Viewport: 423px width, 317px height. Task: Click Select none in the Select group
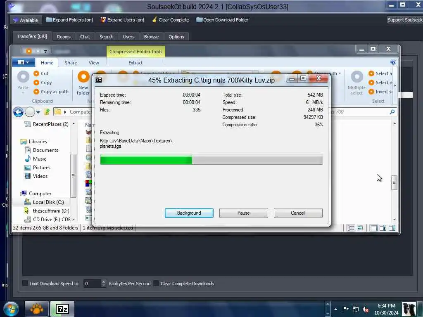point(380,83)
